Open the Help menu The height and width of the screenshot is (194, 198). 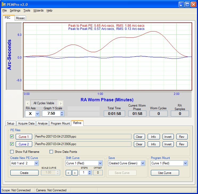point(49,10)
